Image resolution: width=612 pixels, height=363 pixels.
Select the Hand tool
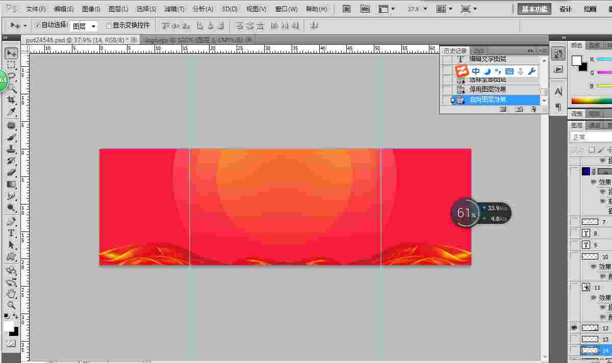pos(11,293)
